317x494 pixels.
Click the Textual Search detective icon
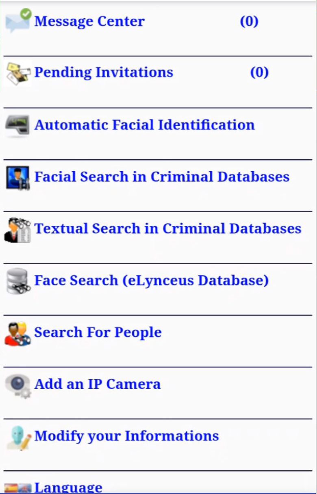17,230
